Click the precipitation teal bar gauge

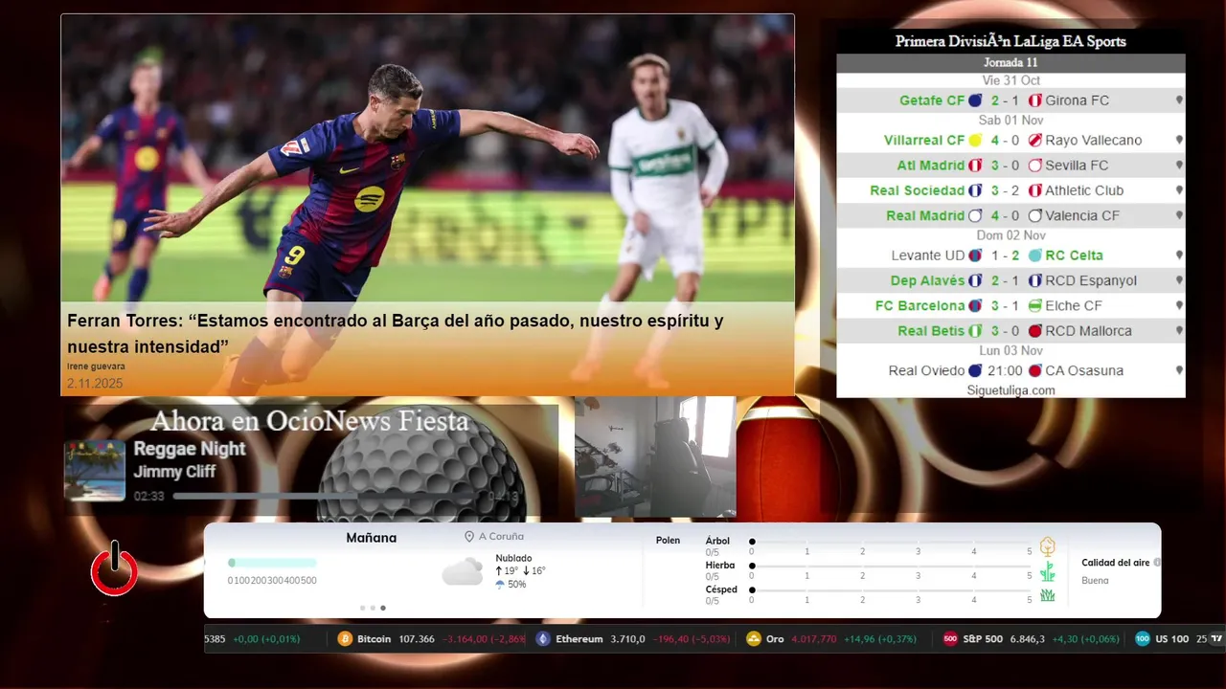(x=272, y=563)
